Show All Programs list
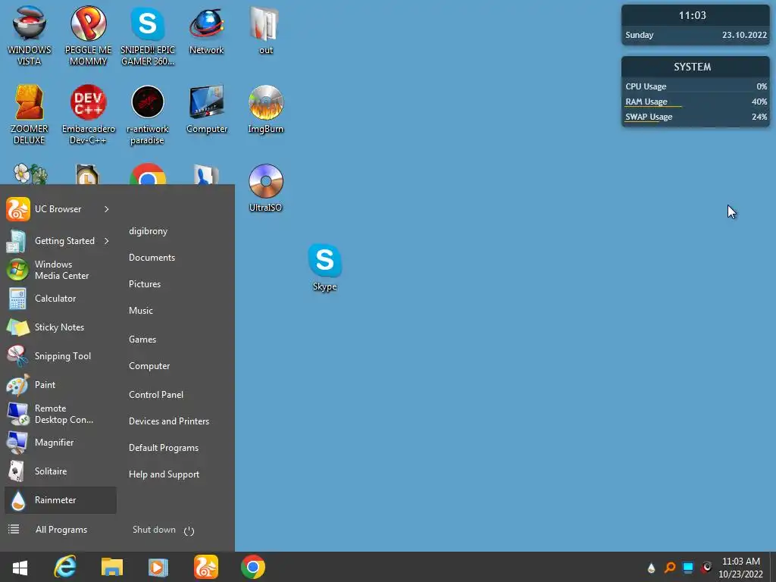Image resolution: width=776 pixels, height=582 pixels. point(61,530)
